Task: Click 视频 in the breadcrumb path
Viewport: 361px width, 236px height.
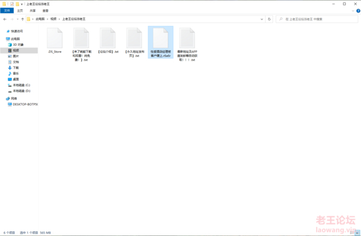Action: [x=54, y=19]
